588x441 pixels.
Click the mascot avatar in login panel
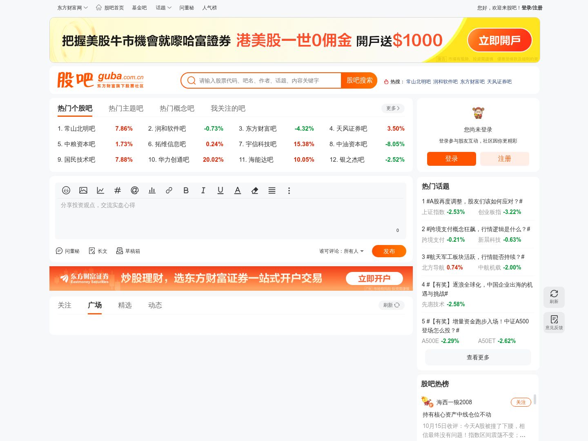[478, 113]
